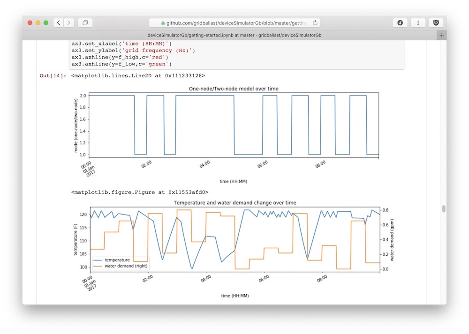469x334 pixels.
Task: Click the Out[14] output label
Action: click(x=53, y=75)
